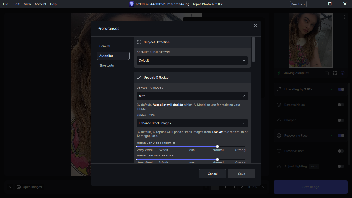Click the Viewing Autopilot label
Screen dimensions: 352x198
(296, 73)
